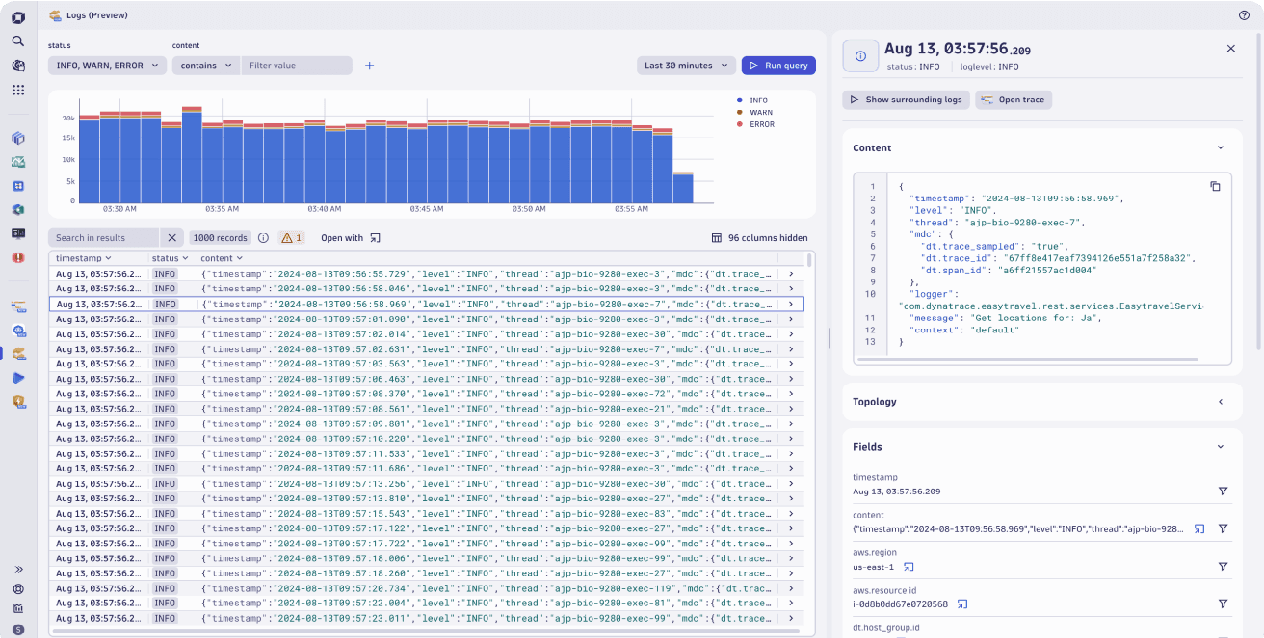Click the warning indicator in the results toolbar

tap(291, 236)
